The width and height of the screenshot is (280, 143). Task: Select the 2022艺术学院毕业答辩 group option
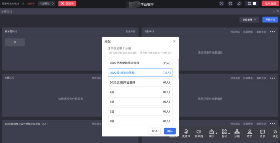[x=140, y=63]
